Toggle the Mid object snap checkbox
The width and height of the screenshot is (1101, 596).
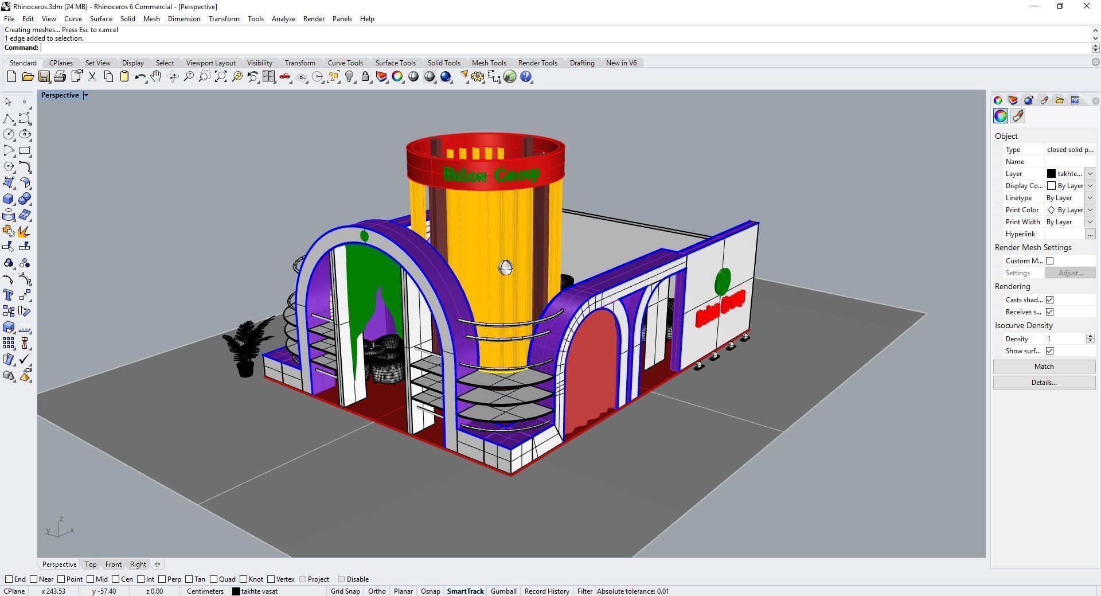[x=90, y=579]
